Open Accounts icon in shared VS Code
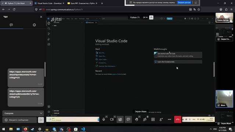235x132 pixels. point(49,107)
